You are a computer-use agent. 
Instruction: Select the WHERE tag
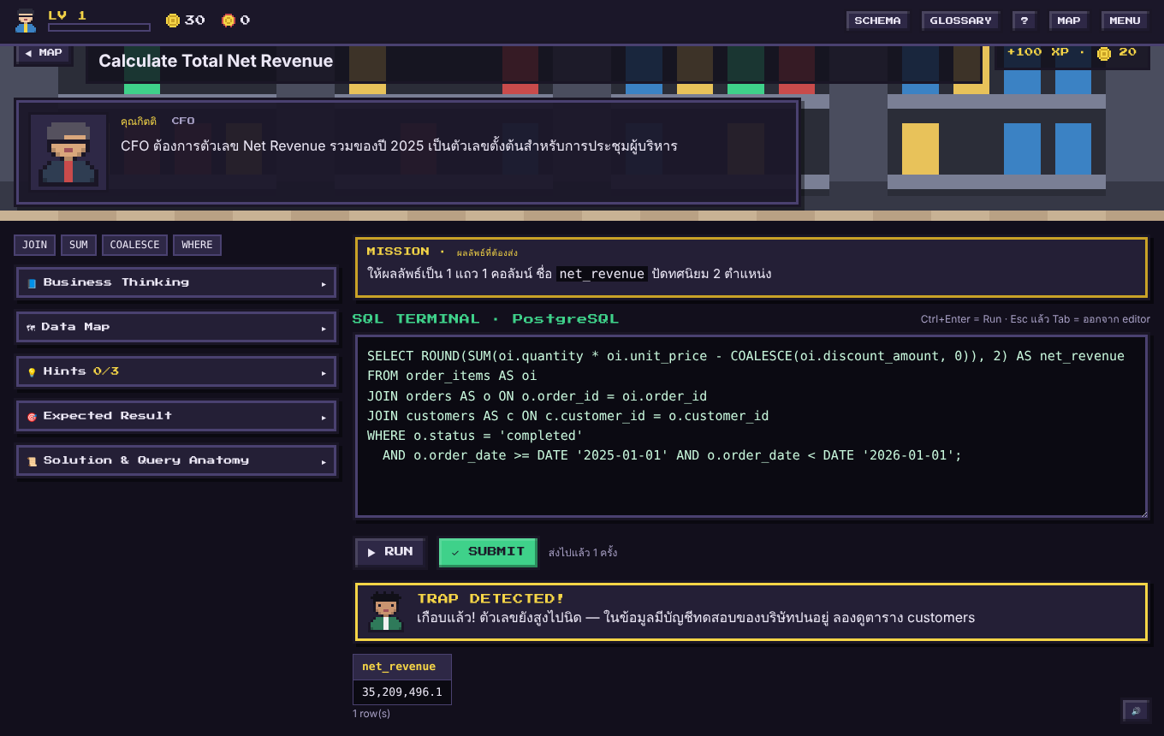click(197, 245)
